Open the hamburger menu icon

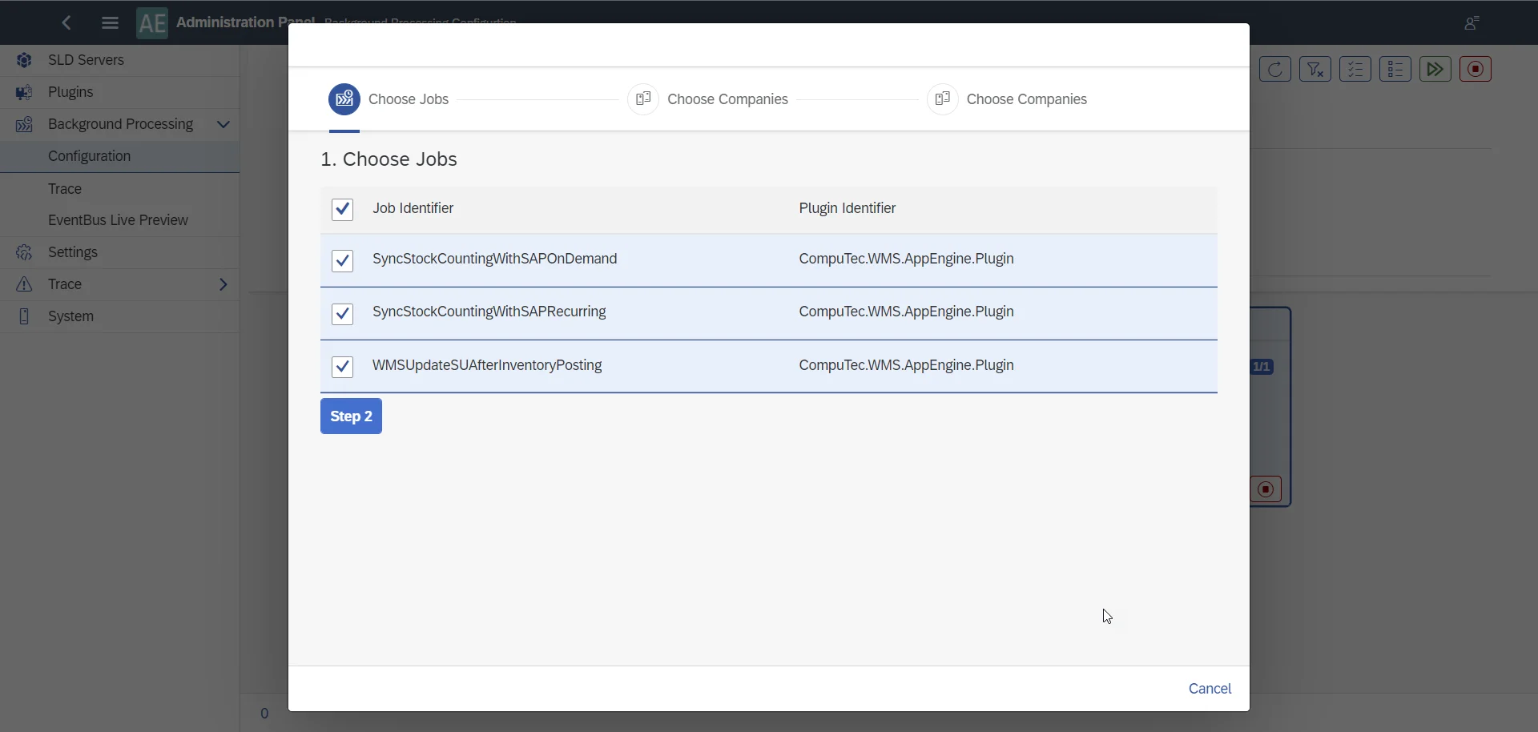tap(111, 23)
